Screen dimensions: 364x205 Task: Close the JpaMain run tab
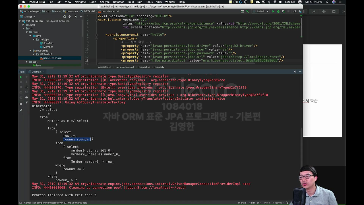(x=44, y=72)
